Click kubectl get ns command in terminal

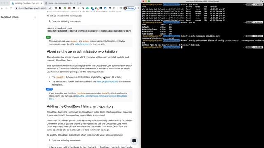(x=188, y=23)
